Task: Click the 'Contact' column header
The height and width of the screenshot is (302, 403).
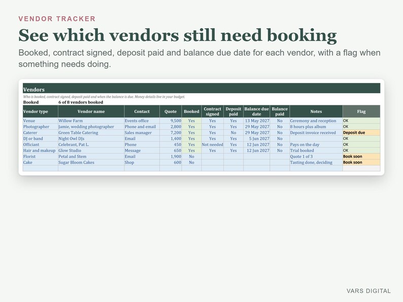Action: click(x=142, y=111)
